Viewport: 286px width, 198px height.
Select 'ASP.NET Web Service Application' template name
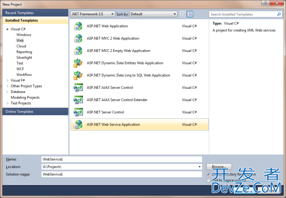[x=113, y=125]
